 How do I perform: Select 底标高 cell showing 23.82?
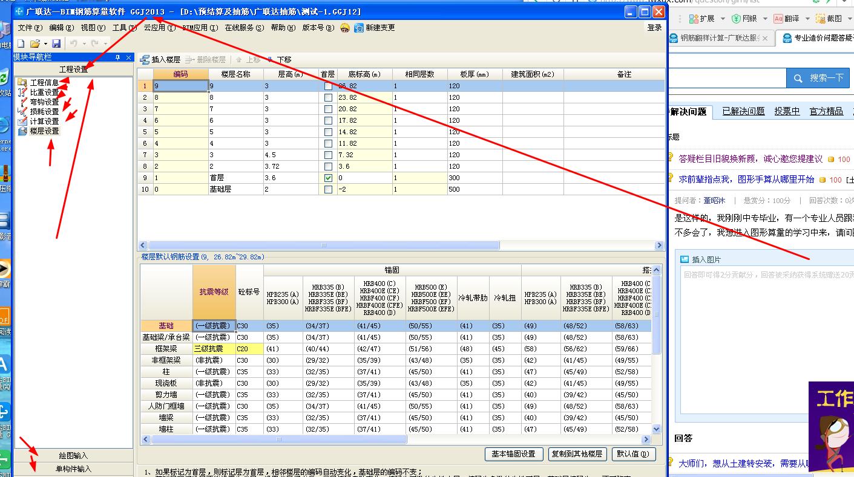pyautogui.click(x=364, y=98)
